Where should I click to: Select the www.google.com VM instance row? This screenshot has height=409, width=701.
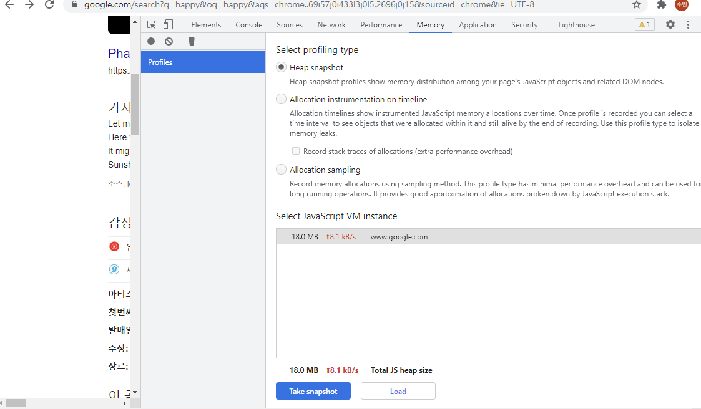pos(489,237)
